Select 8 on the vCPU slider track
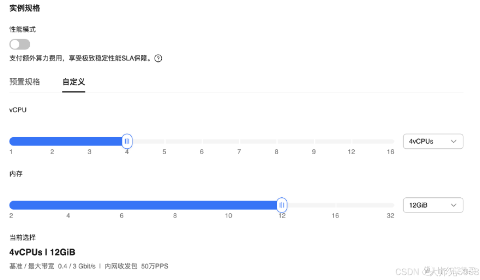The width and height of the screenshot is (480, 280). [x=276, y=141]
